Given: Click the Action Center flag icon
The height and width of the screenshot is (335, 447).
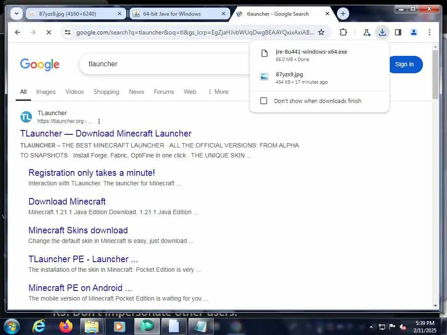Looking at the screenshot, I should tap(392, 326).
